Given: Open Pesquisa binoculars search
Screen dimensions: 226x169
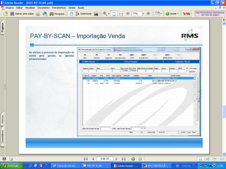Looking at the screenshot, I should 57,14.
